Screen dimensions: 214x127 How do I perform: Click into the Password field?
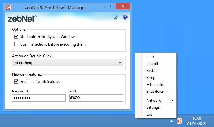39,98
